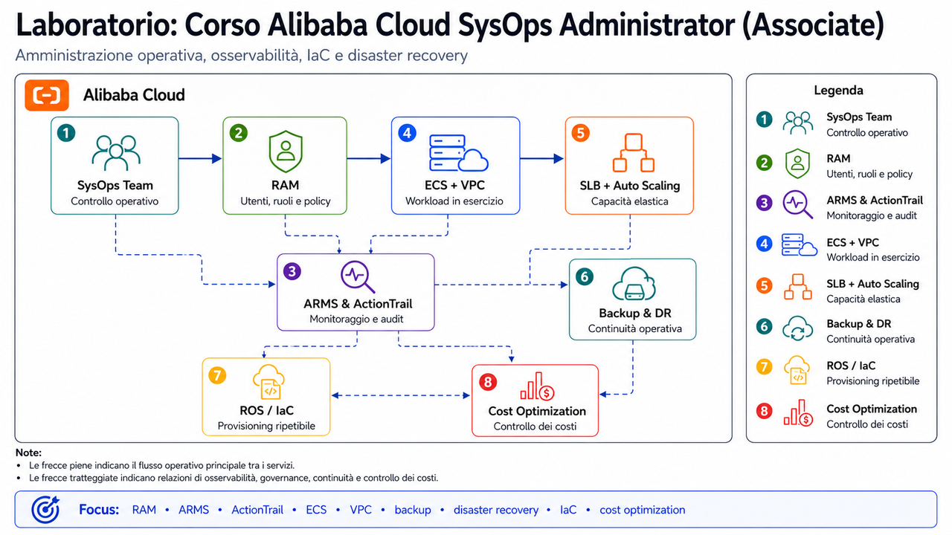Click 'VPC' in the Focus bar

[361, 510]
